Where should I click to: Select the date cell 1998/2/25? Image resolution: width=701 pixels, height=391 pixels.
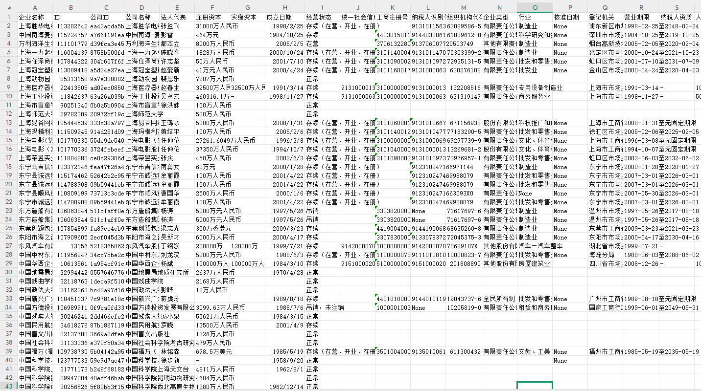(x=284, y=26)
